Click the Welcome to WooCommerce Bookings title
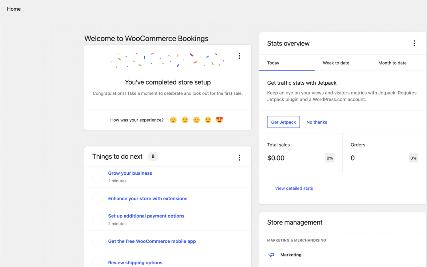The width and height of the screenshot is (427, 267). coord(146,39)
